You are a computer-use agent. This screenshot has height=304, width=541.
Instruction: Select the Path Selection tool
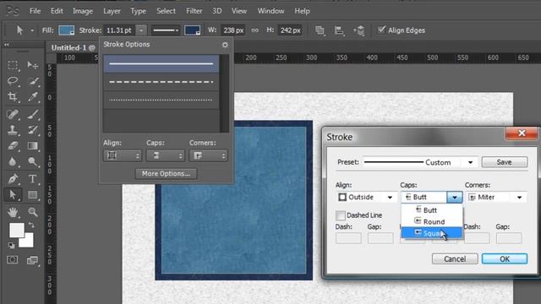[x=13, y=195]
